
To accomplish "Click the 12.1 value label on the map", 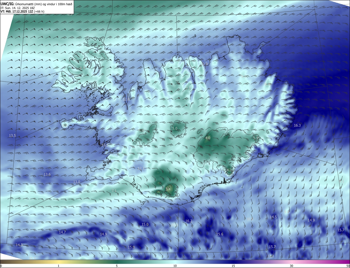I will coord(141,168).
